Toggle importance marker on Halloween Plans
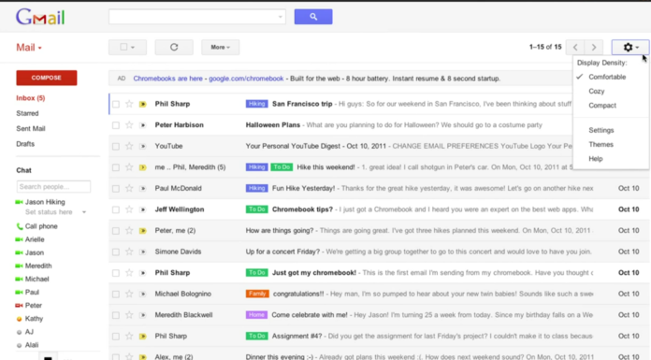This screenshot has width=651, height=360. [143, 125]
